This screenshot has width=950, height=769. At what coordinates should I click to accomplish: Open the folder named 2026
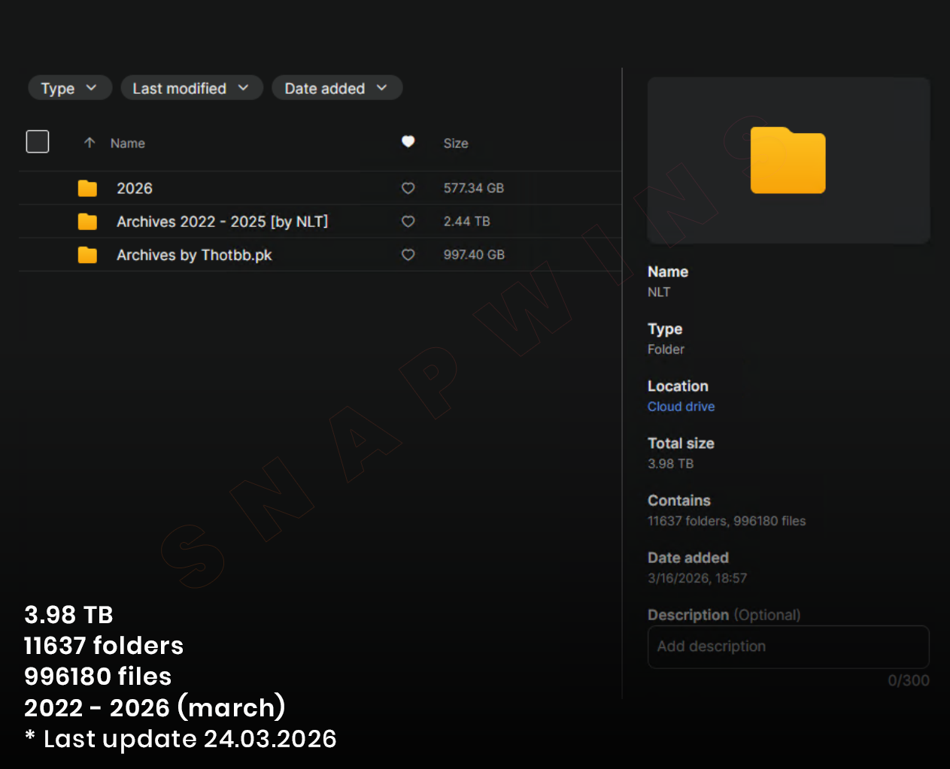135,188
